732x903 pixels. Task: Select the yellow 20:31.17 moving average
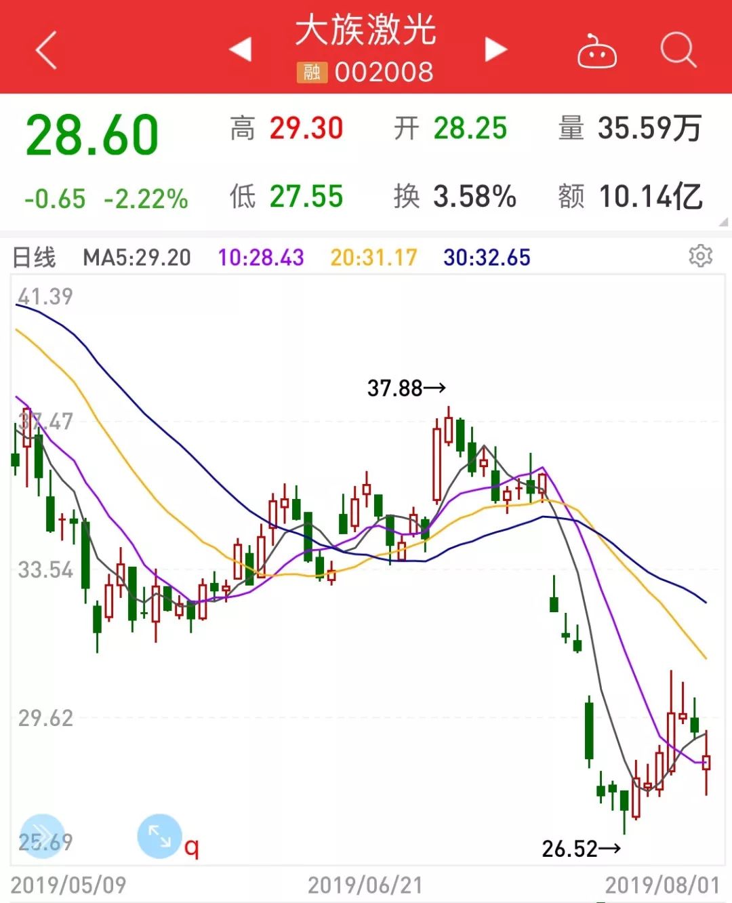tap(373, 258)
